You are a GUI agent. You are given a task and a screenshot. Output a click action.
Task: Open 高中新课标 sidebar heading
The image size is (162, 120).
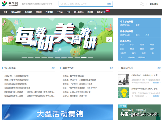[x=126, y=41]
